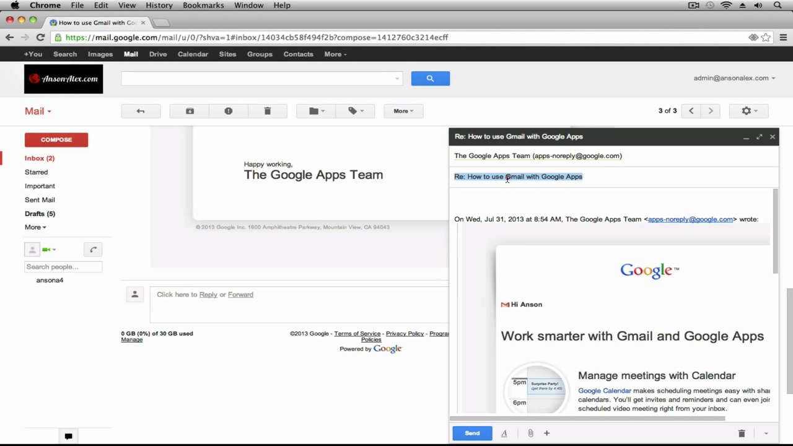
Task: Open Calendar in the Google bar
Action: point(193,55)
